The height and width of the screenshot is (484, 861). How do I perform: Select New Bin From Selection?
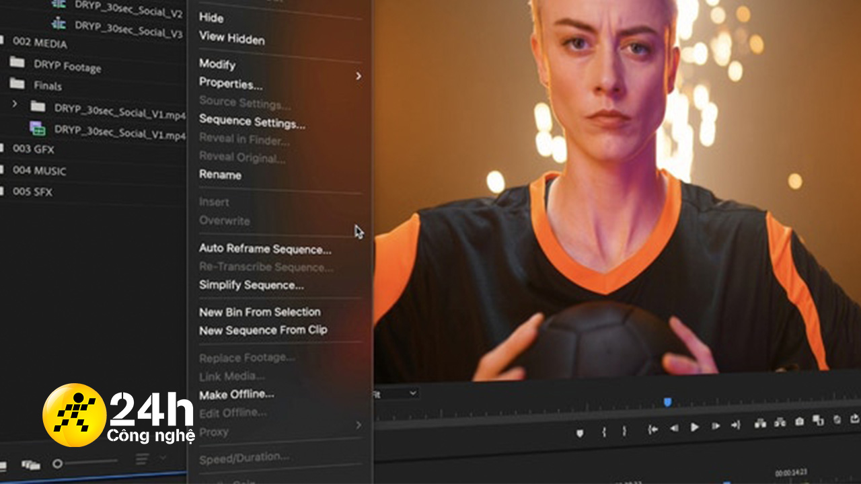[260, 312]
